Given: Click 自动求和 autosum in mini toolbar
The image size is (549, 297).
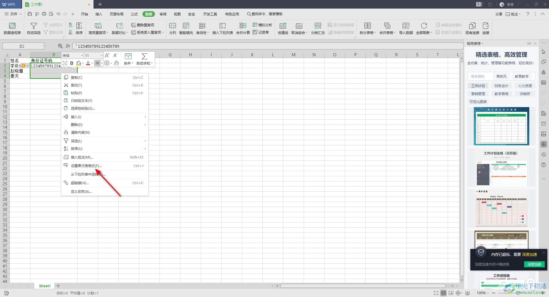Looking at the screenshot, I should coord(144,59).
